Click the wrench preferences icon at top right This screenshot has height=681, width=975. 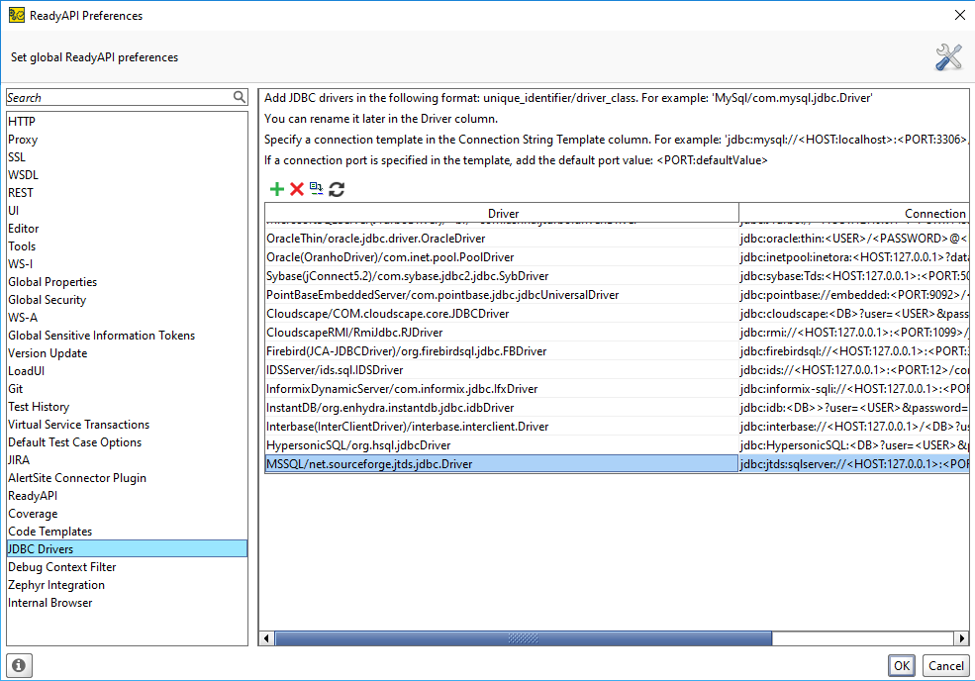948,56
